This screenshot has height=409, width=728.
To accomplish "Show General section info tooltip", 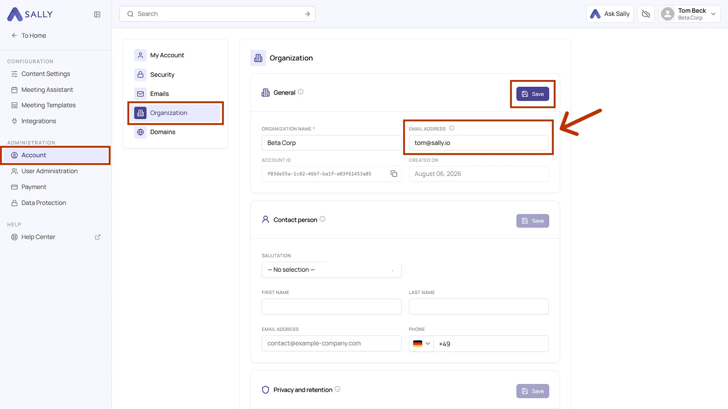I will (301, 92).
